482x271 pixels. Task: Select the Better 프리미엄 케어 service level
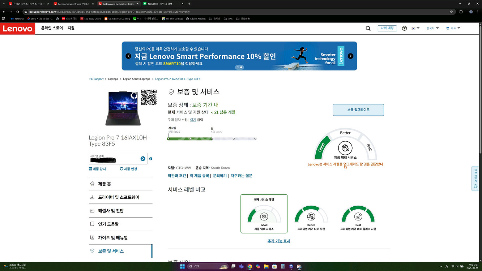311,218
